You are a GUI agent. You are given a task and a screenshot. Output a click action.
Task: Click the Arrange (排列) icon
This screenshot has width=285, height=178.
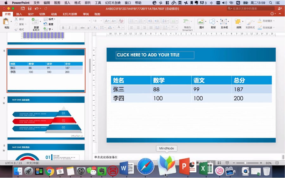point(238,22)
